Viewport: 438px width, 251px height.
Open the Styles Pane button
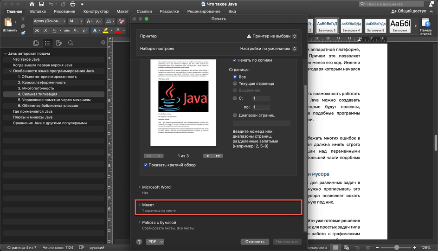(x=426, y=27)
